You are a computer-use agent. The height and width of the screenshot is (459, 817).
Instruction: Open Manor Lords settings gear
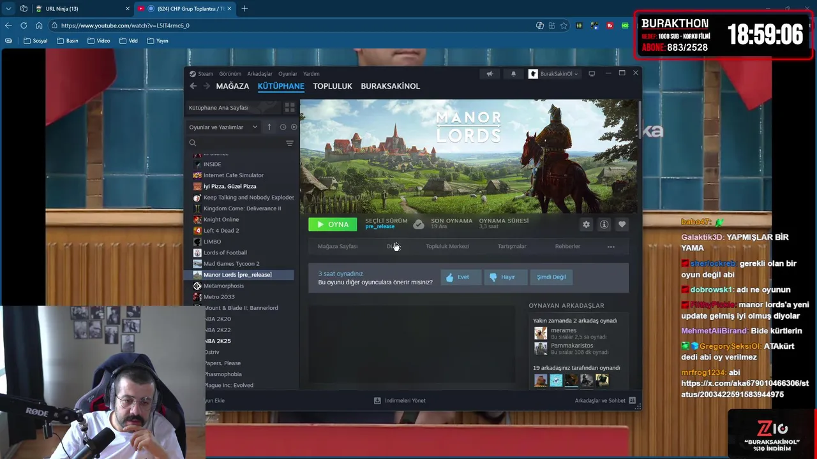[586, 224]
